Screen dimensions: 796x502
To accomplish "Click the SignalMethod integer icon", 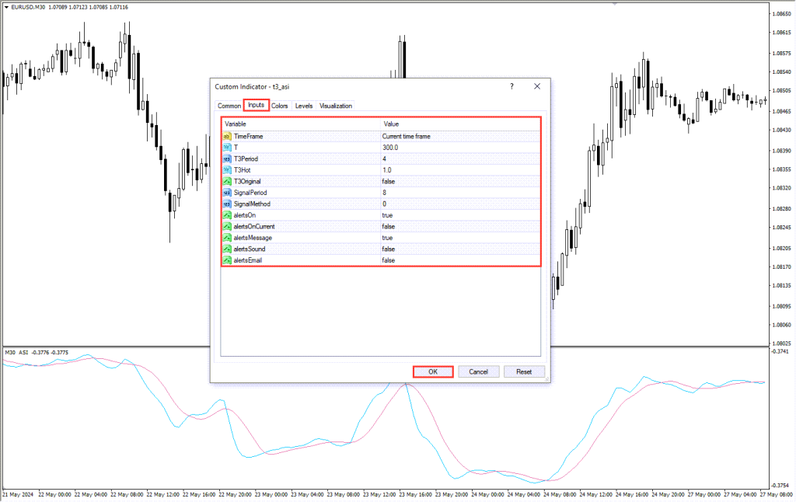I will pos(227,204).
